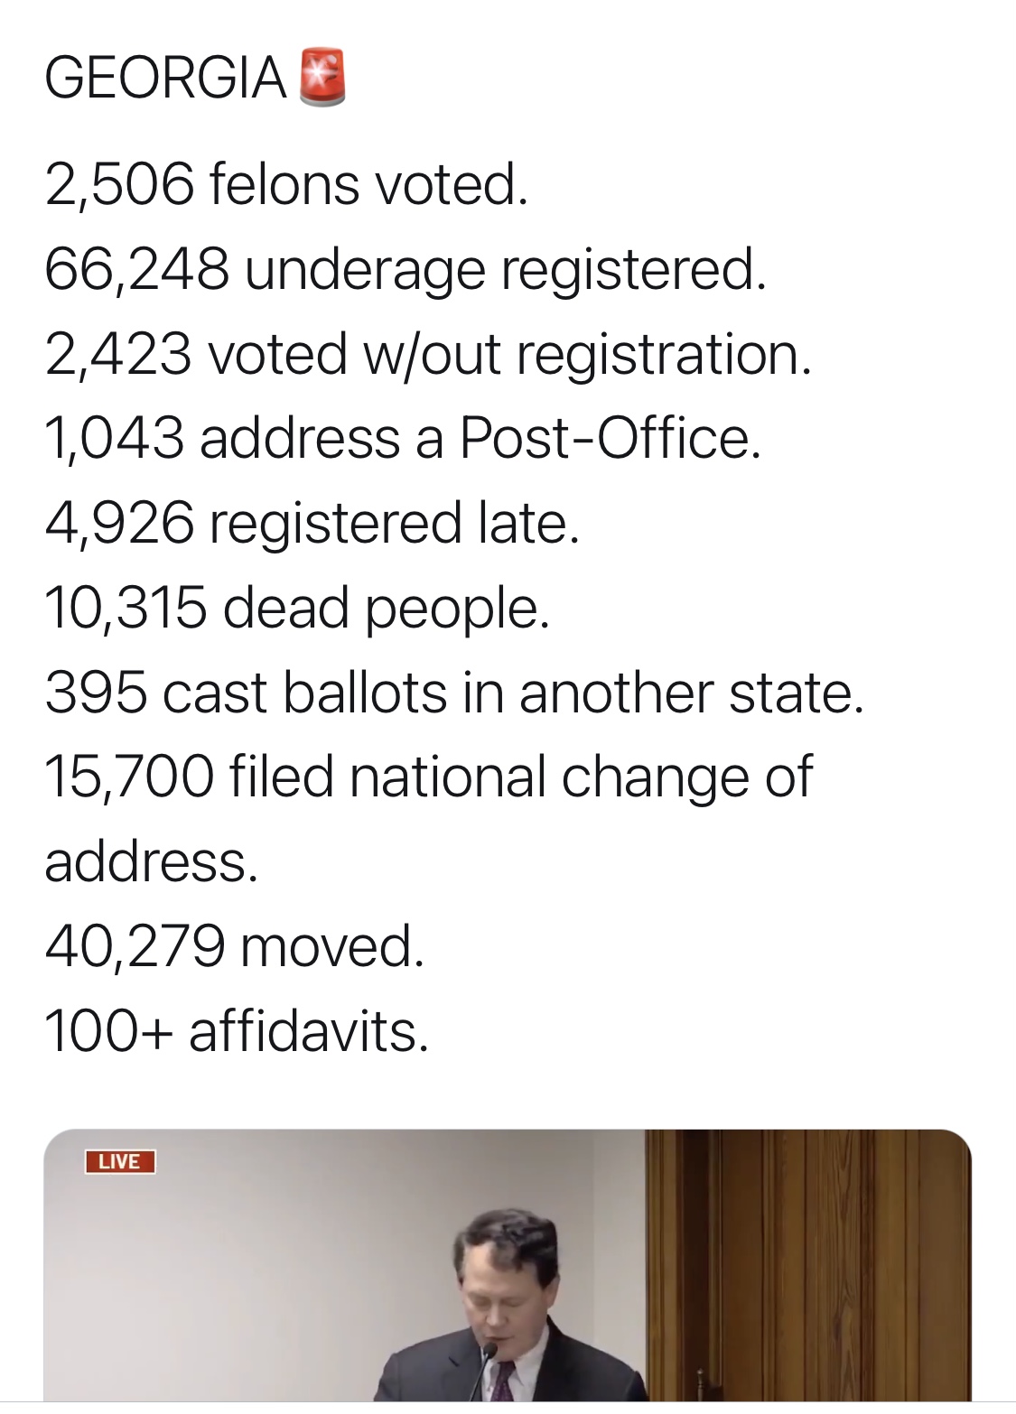Click the "66,248 underage registered" line
Image resolution: width=1016 pixels, height=1414 pixels.
(x=405, y=269)
